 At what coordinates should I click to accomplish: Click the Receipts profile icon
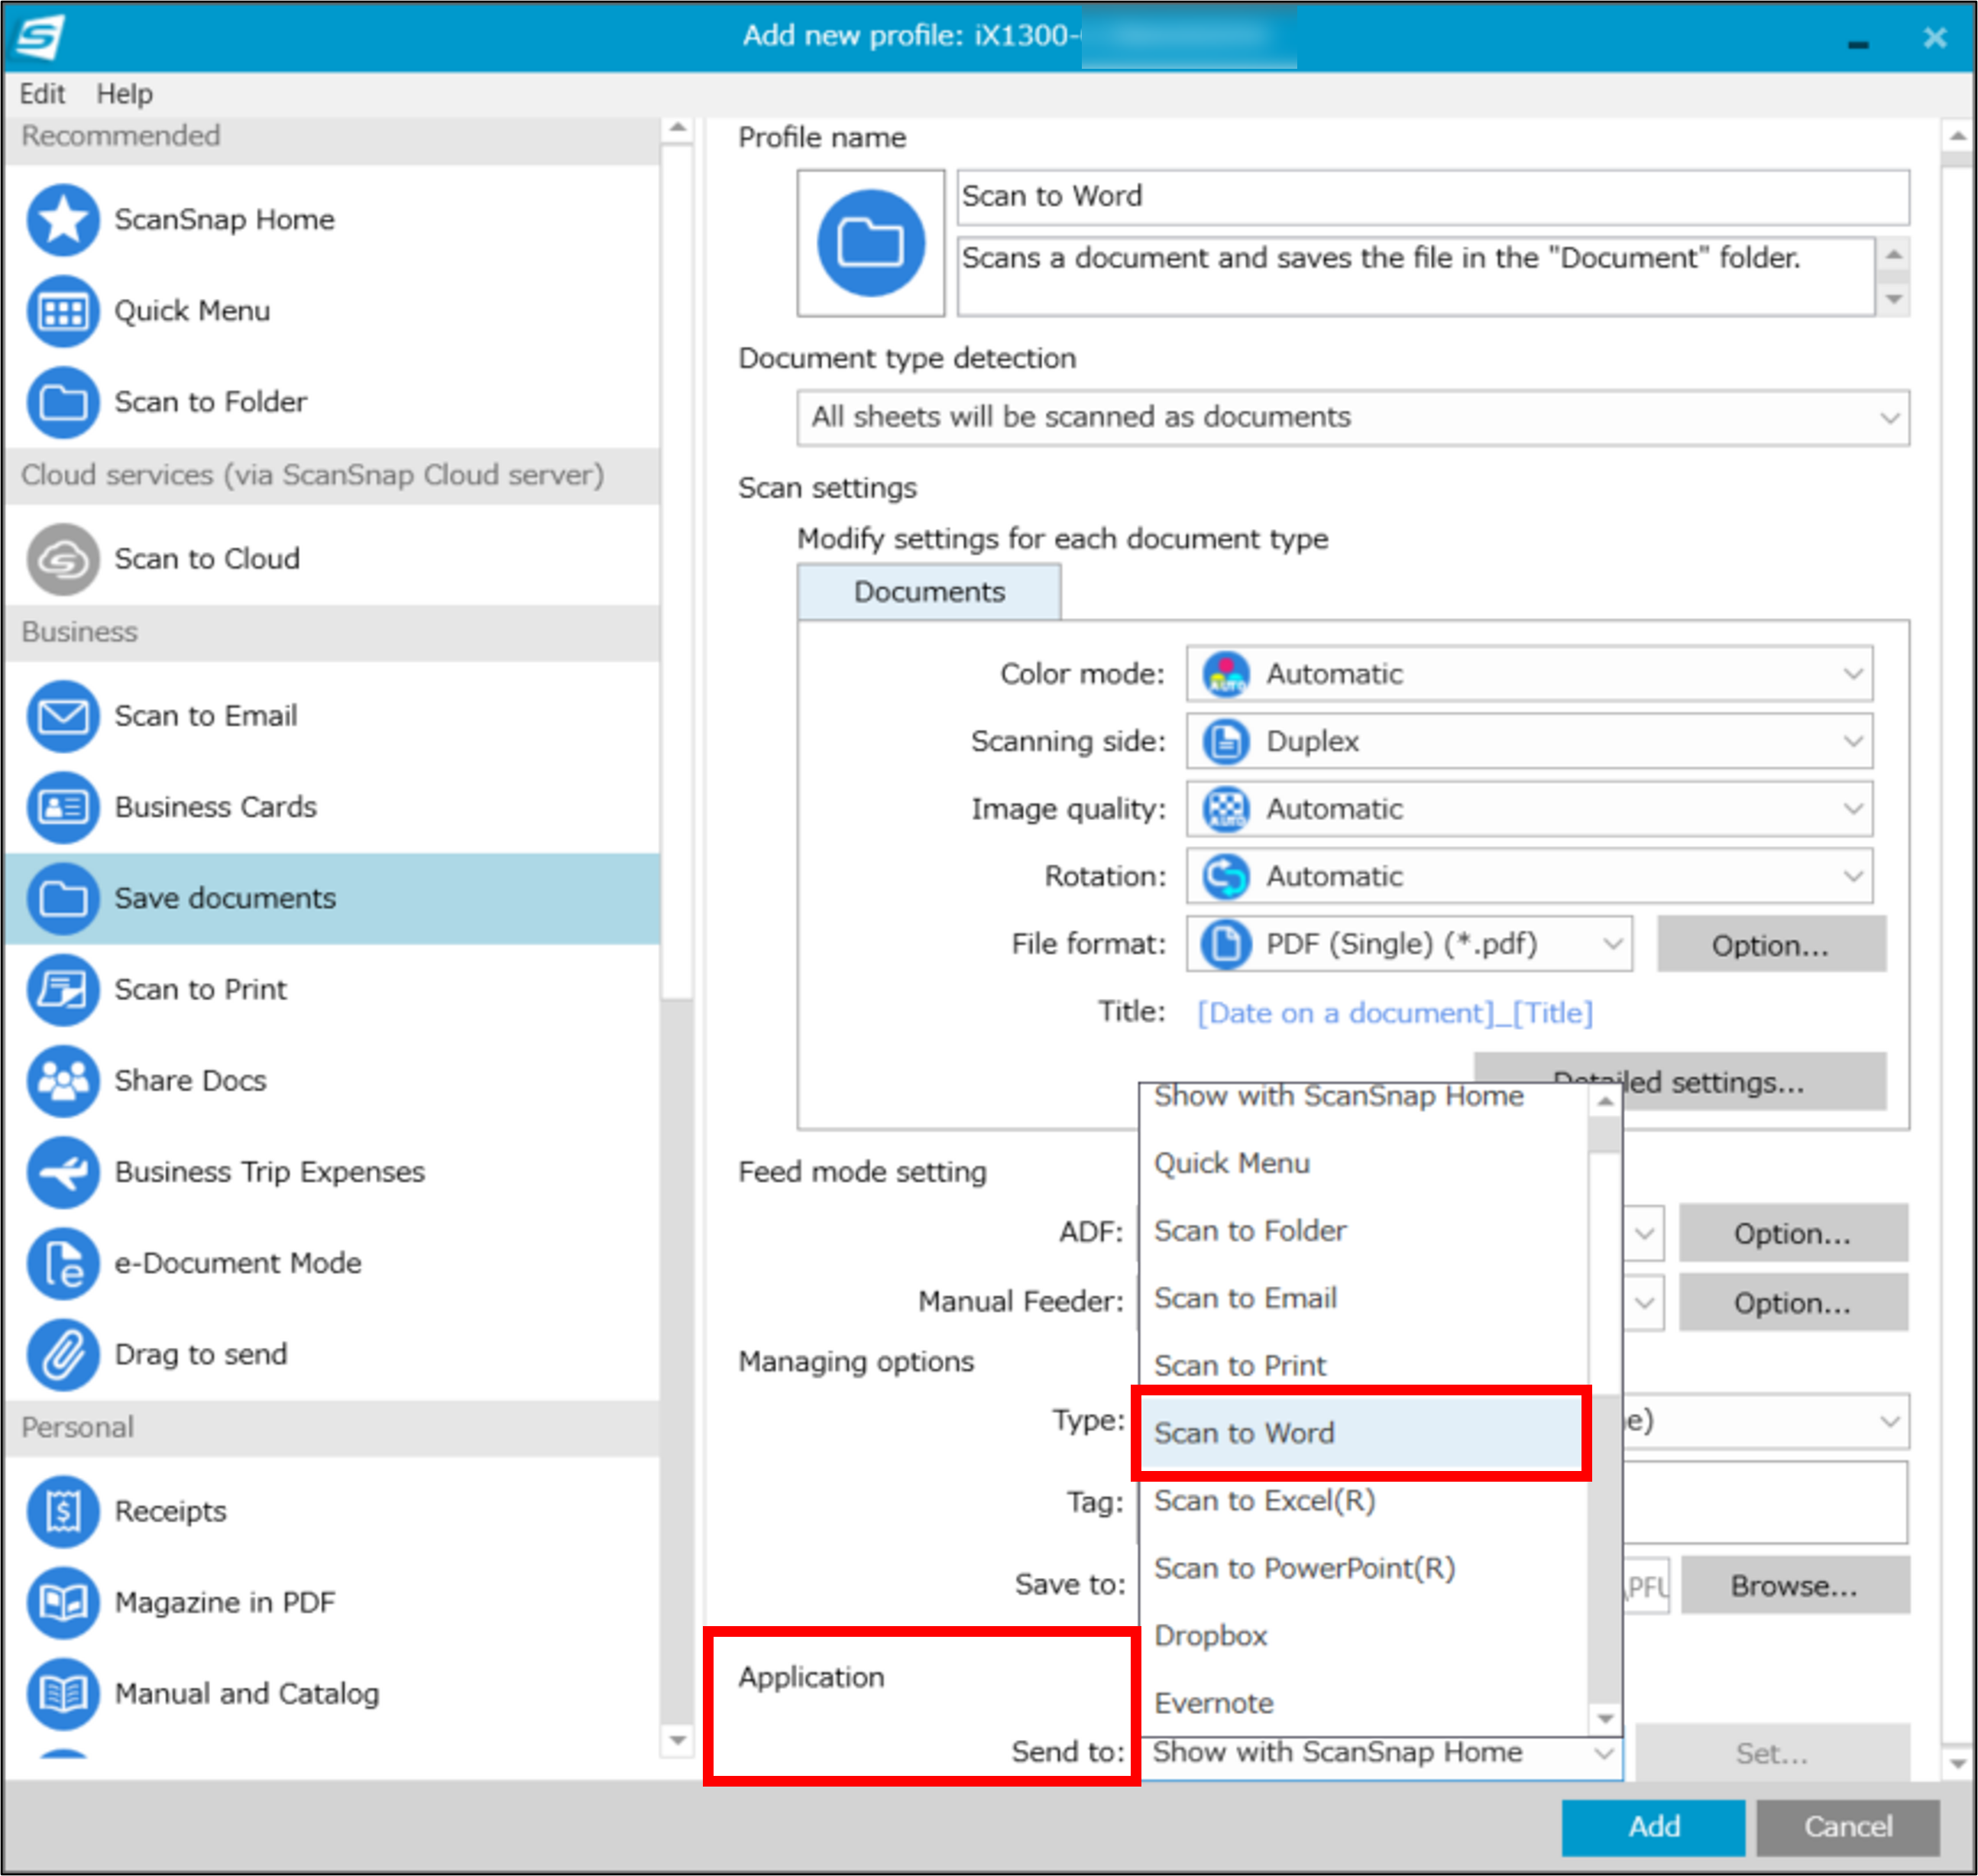click(x=62, y=1512)
